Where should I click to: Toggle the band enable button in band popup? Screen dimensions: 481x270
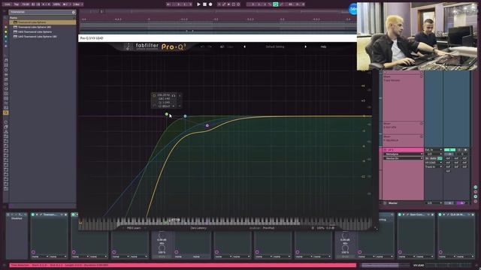click(154, 95)
